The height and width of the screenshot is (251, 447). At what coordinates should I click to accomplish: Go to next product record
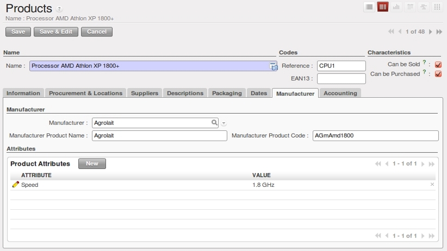pos(431,32)
